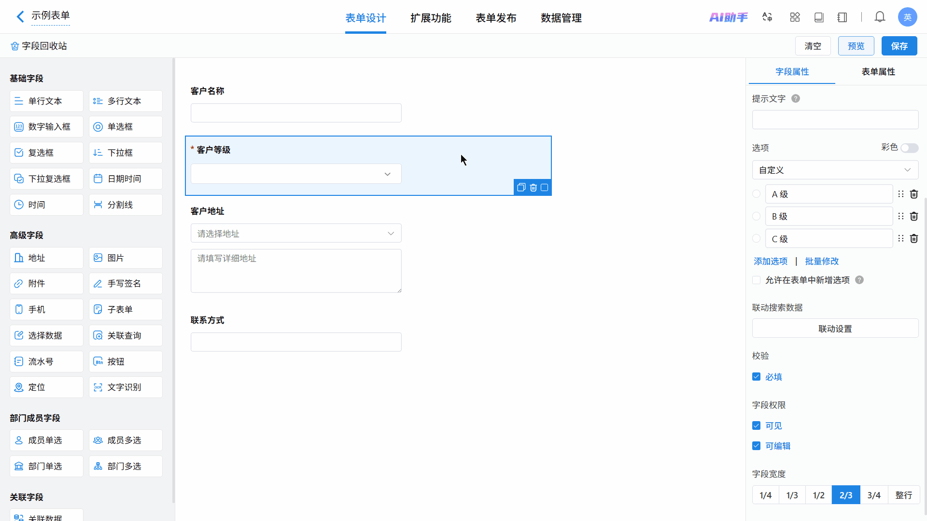Uncheck the 必填 checkbox

coord(756,377)
